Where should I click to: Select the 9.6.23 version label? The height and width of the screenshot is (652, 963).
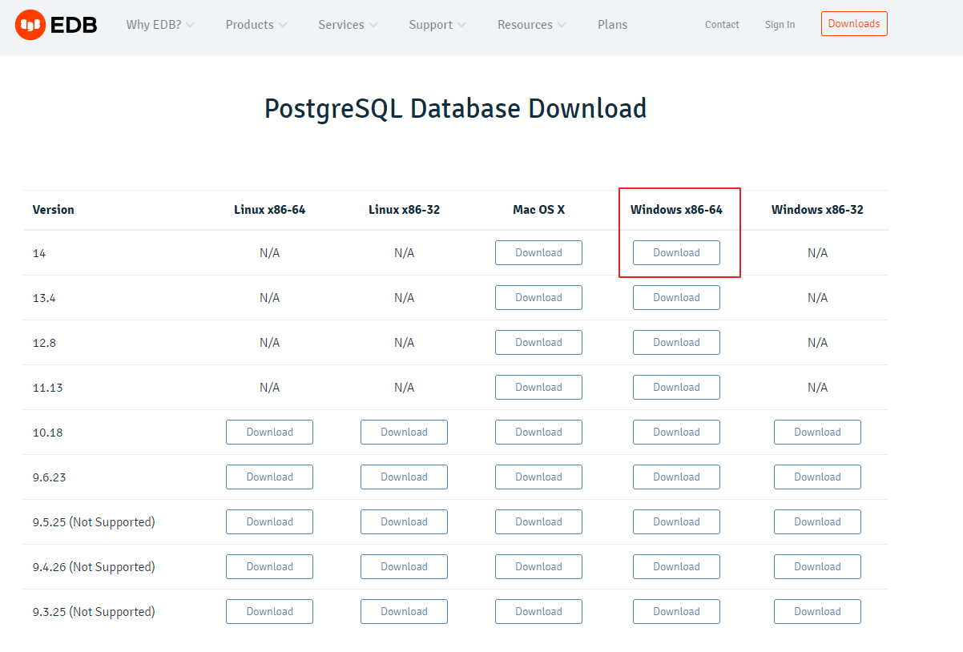(x=48, y=477)
